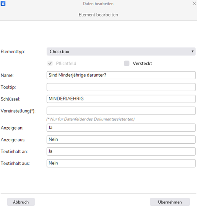Image resolution: width=197 pixels, height=210 pixels.
Task: Select the Schlüssel field containing MINDERJAEHRIG
Action: click(x=121, y=99)
